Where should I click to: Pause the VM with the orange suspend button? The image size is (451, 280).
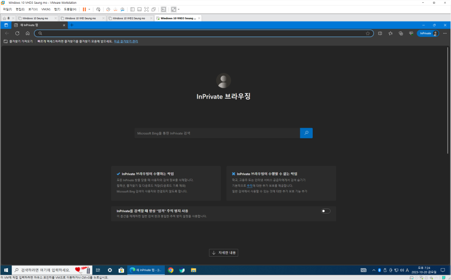[85, 9]
